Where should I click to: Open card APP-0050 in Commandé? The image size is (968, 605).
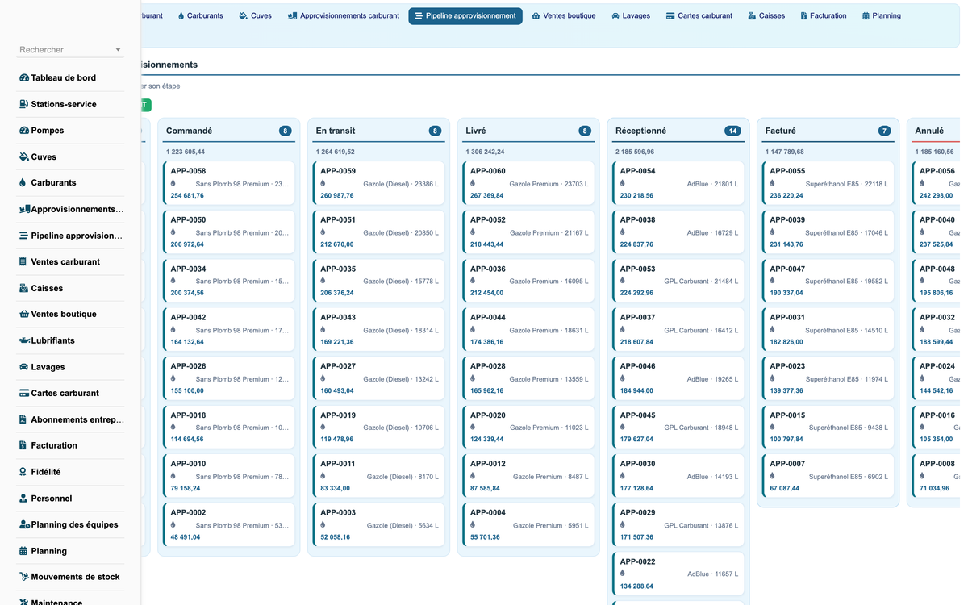(x=229, y=232)
